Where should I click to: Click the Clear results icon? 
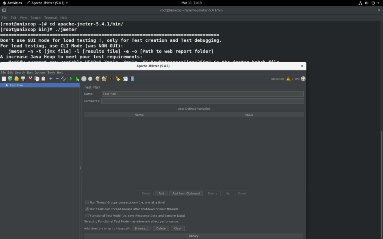point(98,79)
